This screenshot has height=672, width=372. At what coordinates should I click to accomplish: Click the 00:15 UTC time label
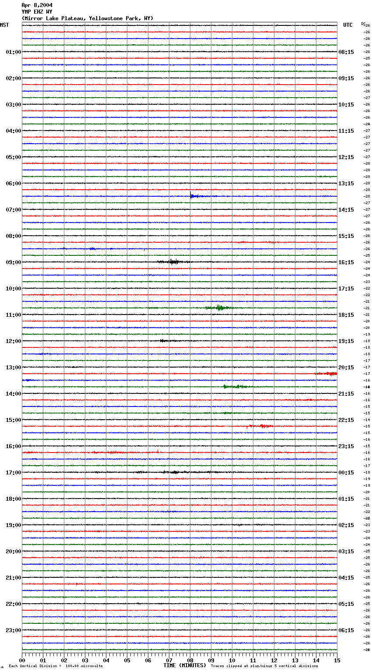click(x=346, y=473)
